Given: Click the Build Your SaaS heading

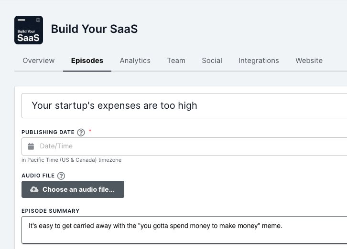Looking at the screenshot, I should [x=94, y=29].
